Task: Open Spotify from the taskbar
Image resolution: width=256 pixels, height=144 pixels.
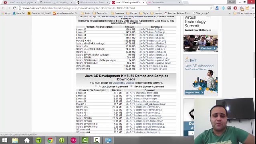Action: click(38, 140)
